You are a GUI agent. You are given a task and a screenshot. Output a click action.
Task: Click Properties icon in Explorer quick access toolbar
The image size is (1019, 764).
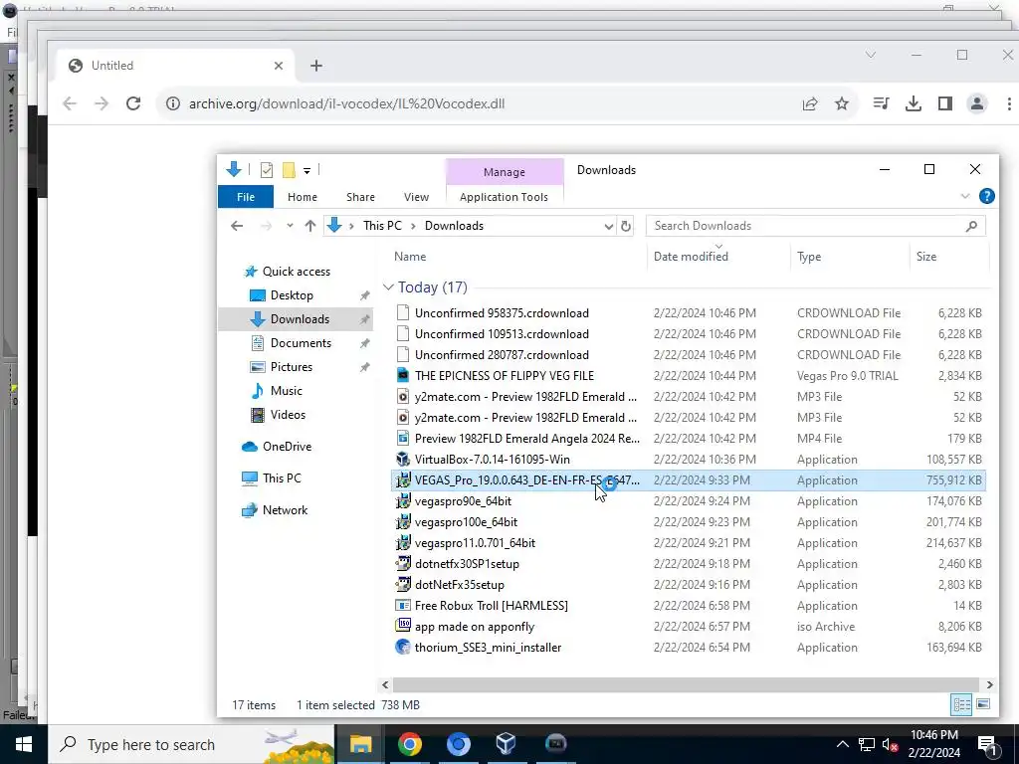click(267, 170)
